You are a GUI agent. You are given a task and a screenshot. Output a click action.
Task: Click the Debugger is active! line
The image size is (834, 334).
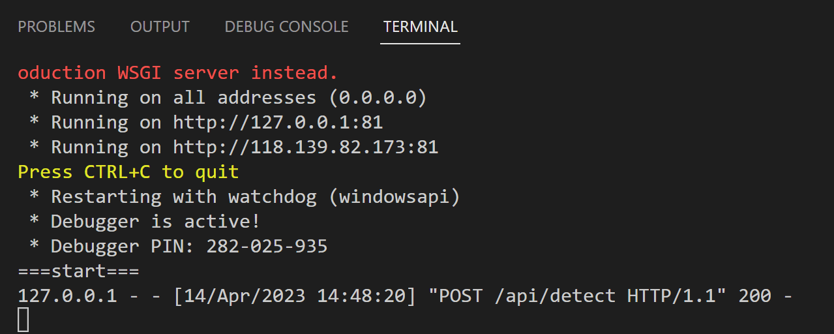tap(145, 222)
